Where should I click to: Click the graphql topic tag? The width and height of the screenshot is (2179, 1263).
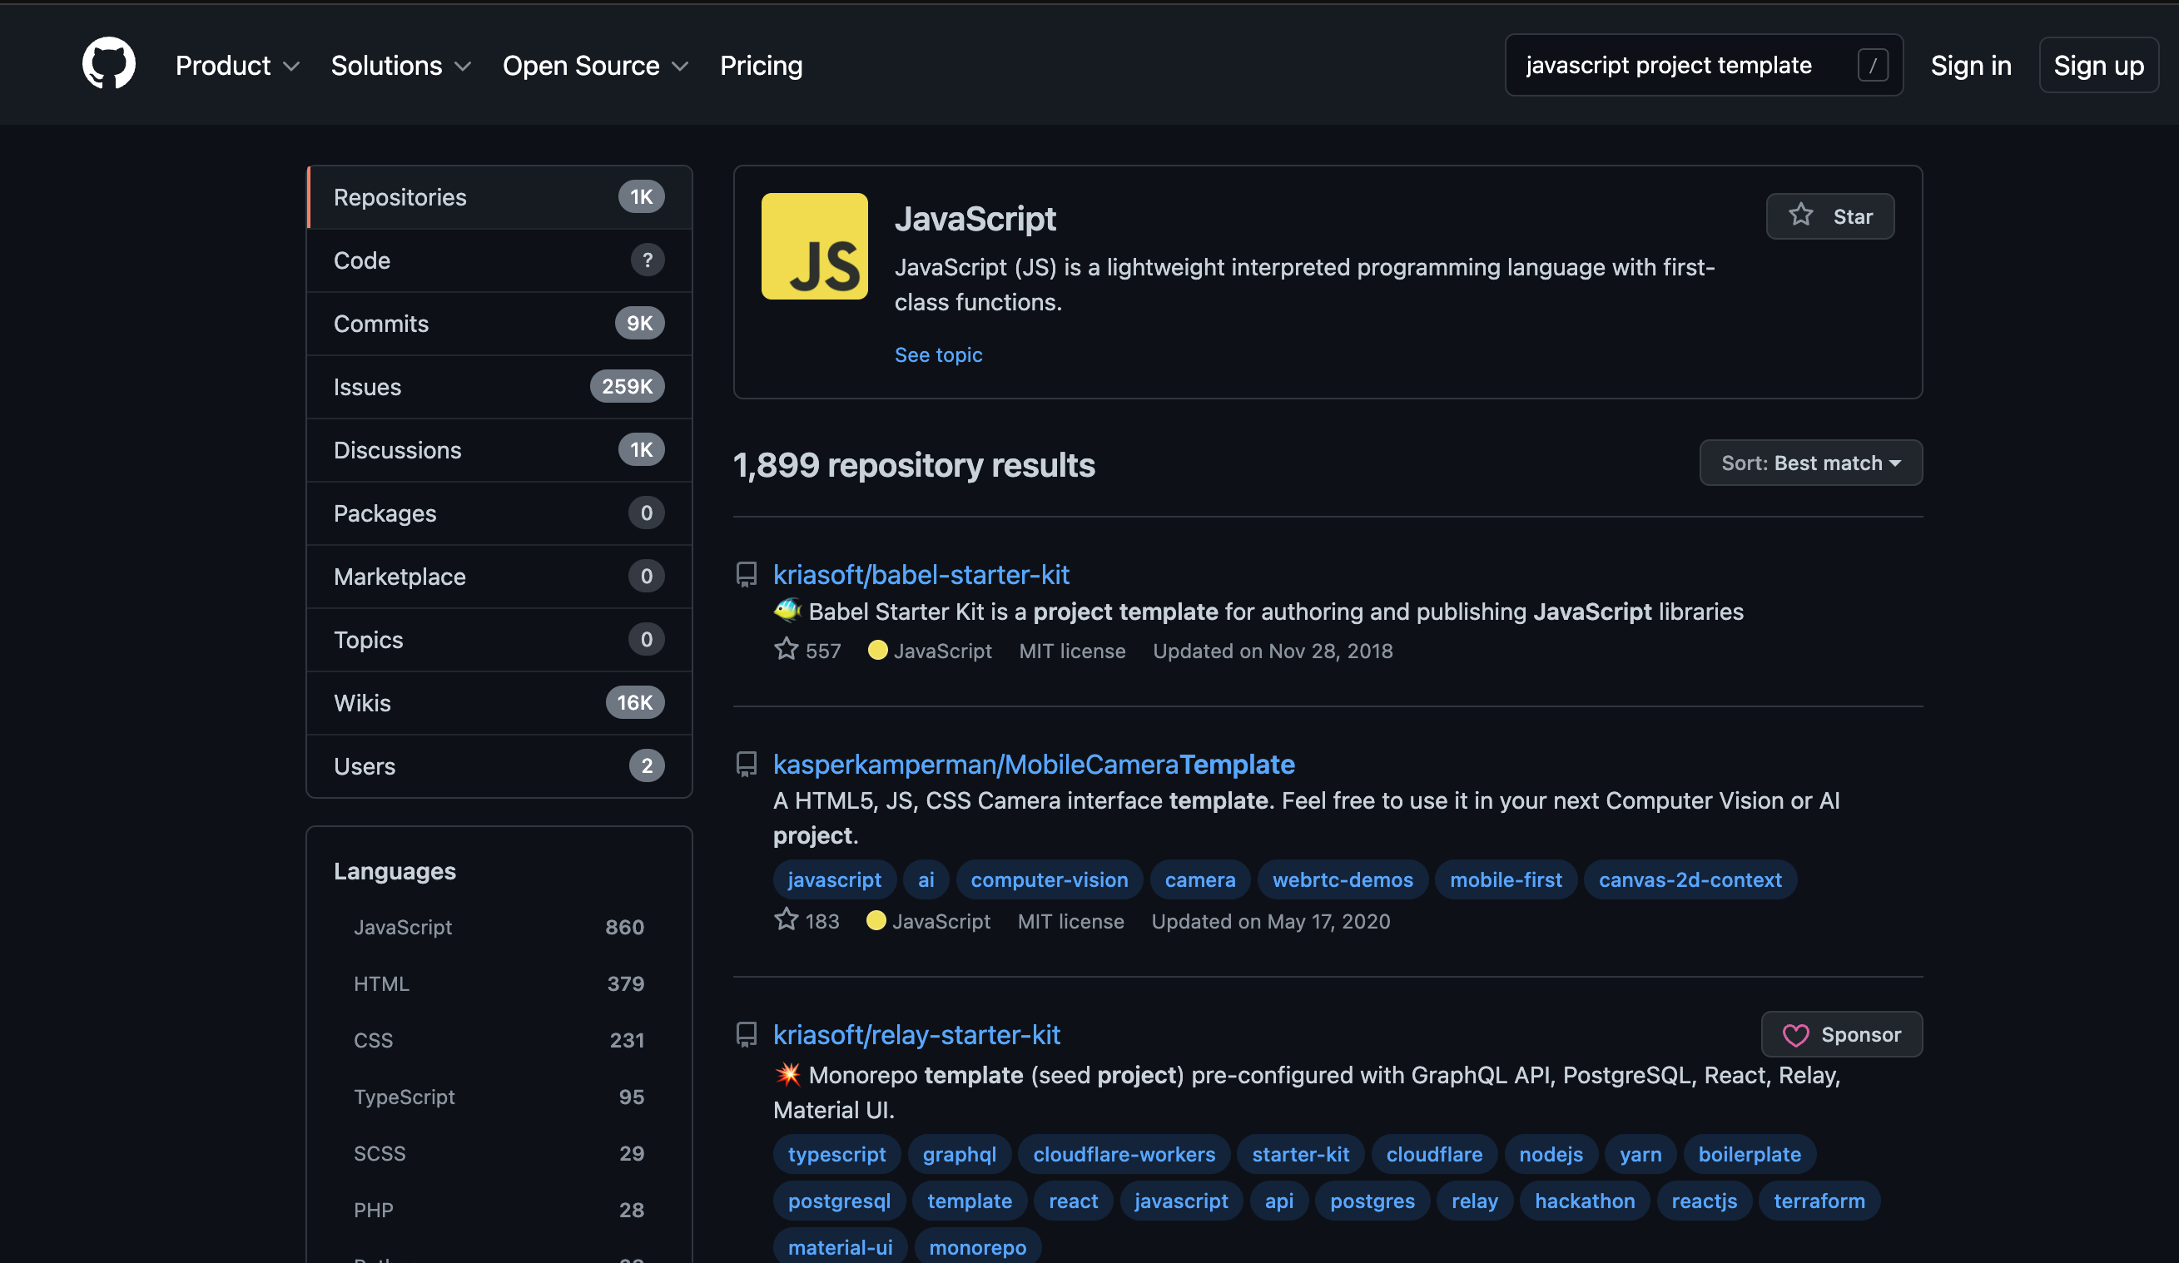click(959, 1154)
